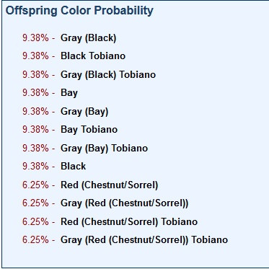Viewport: 269px width, 269px height.
Task: Click the Gray (Black) Tobiano entry
Action: [x=108, y=75]
